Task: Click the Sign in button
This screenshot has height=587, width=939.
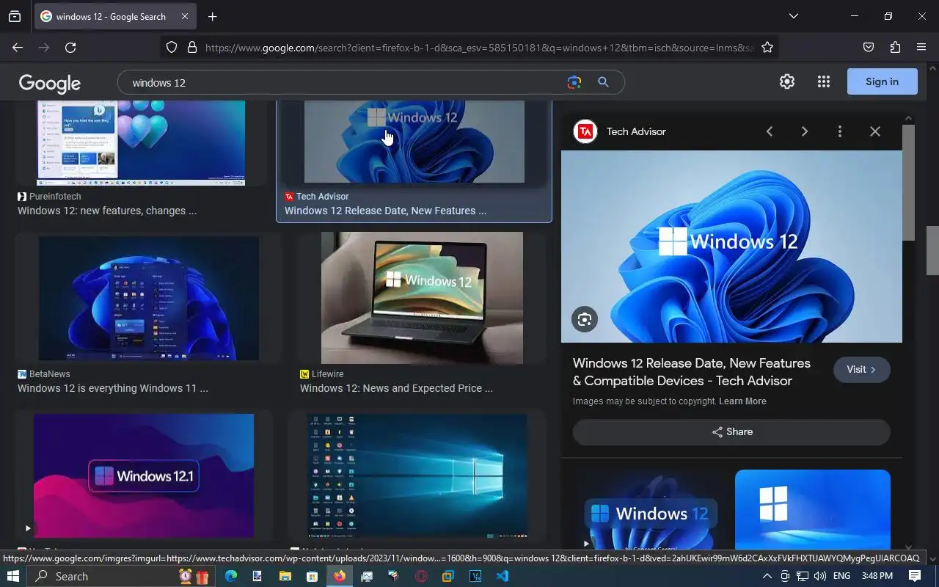Action: (x=882, y=81)
